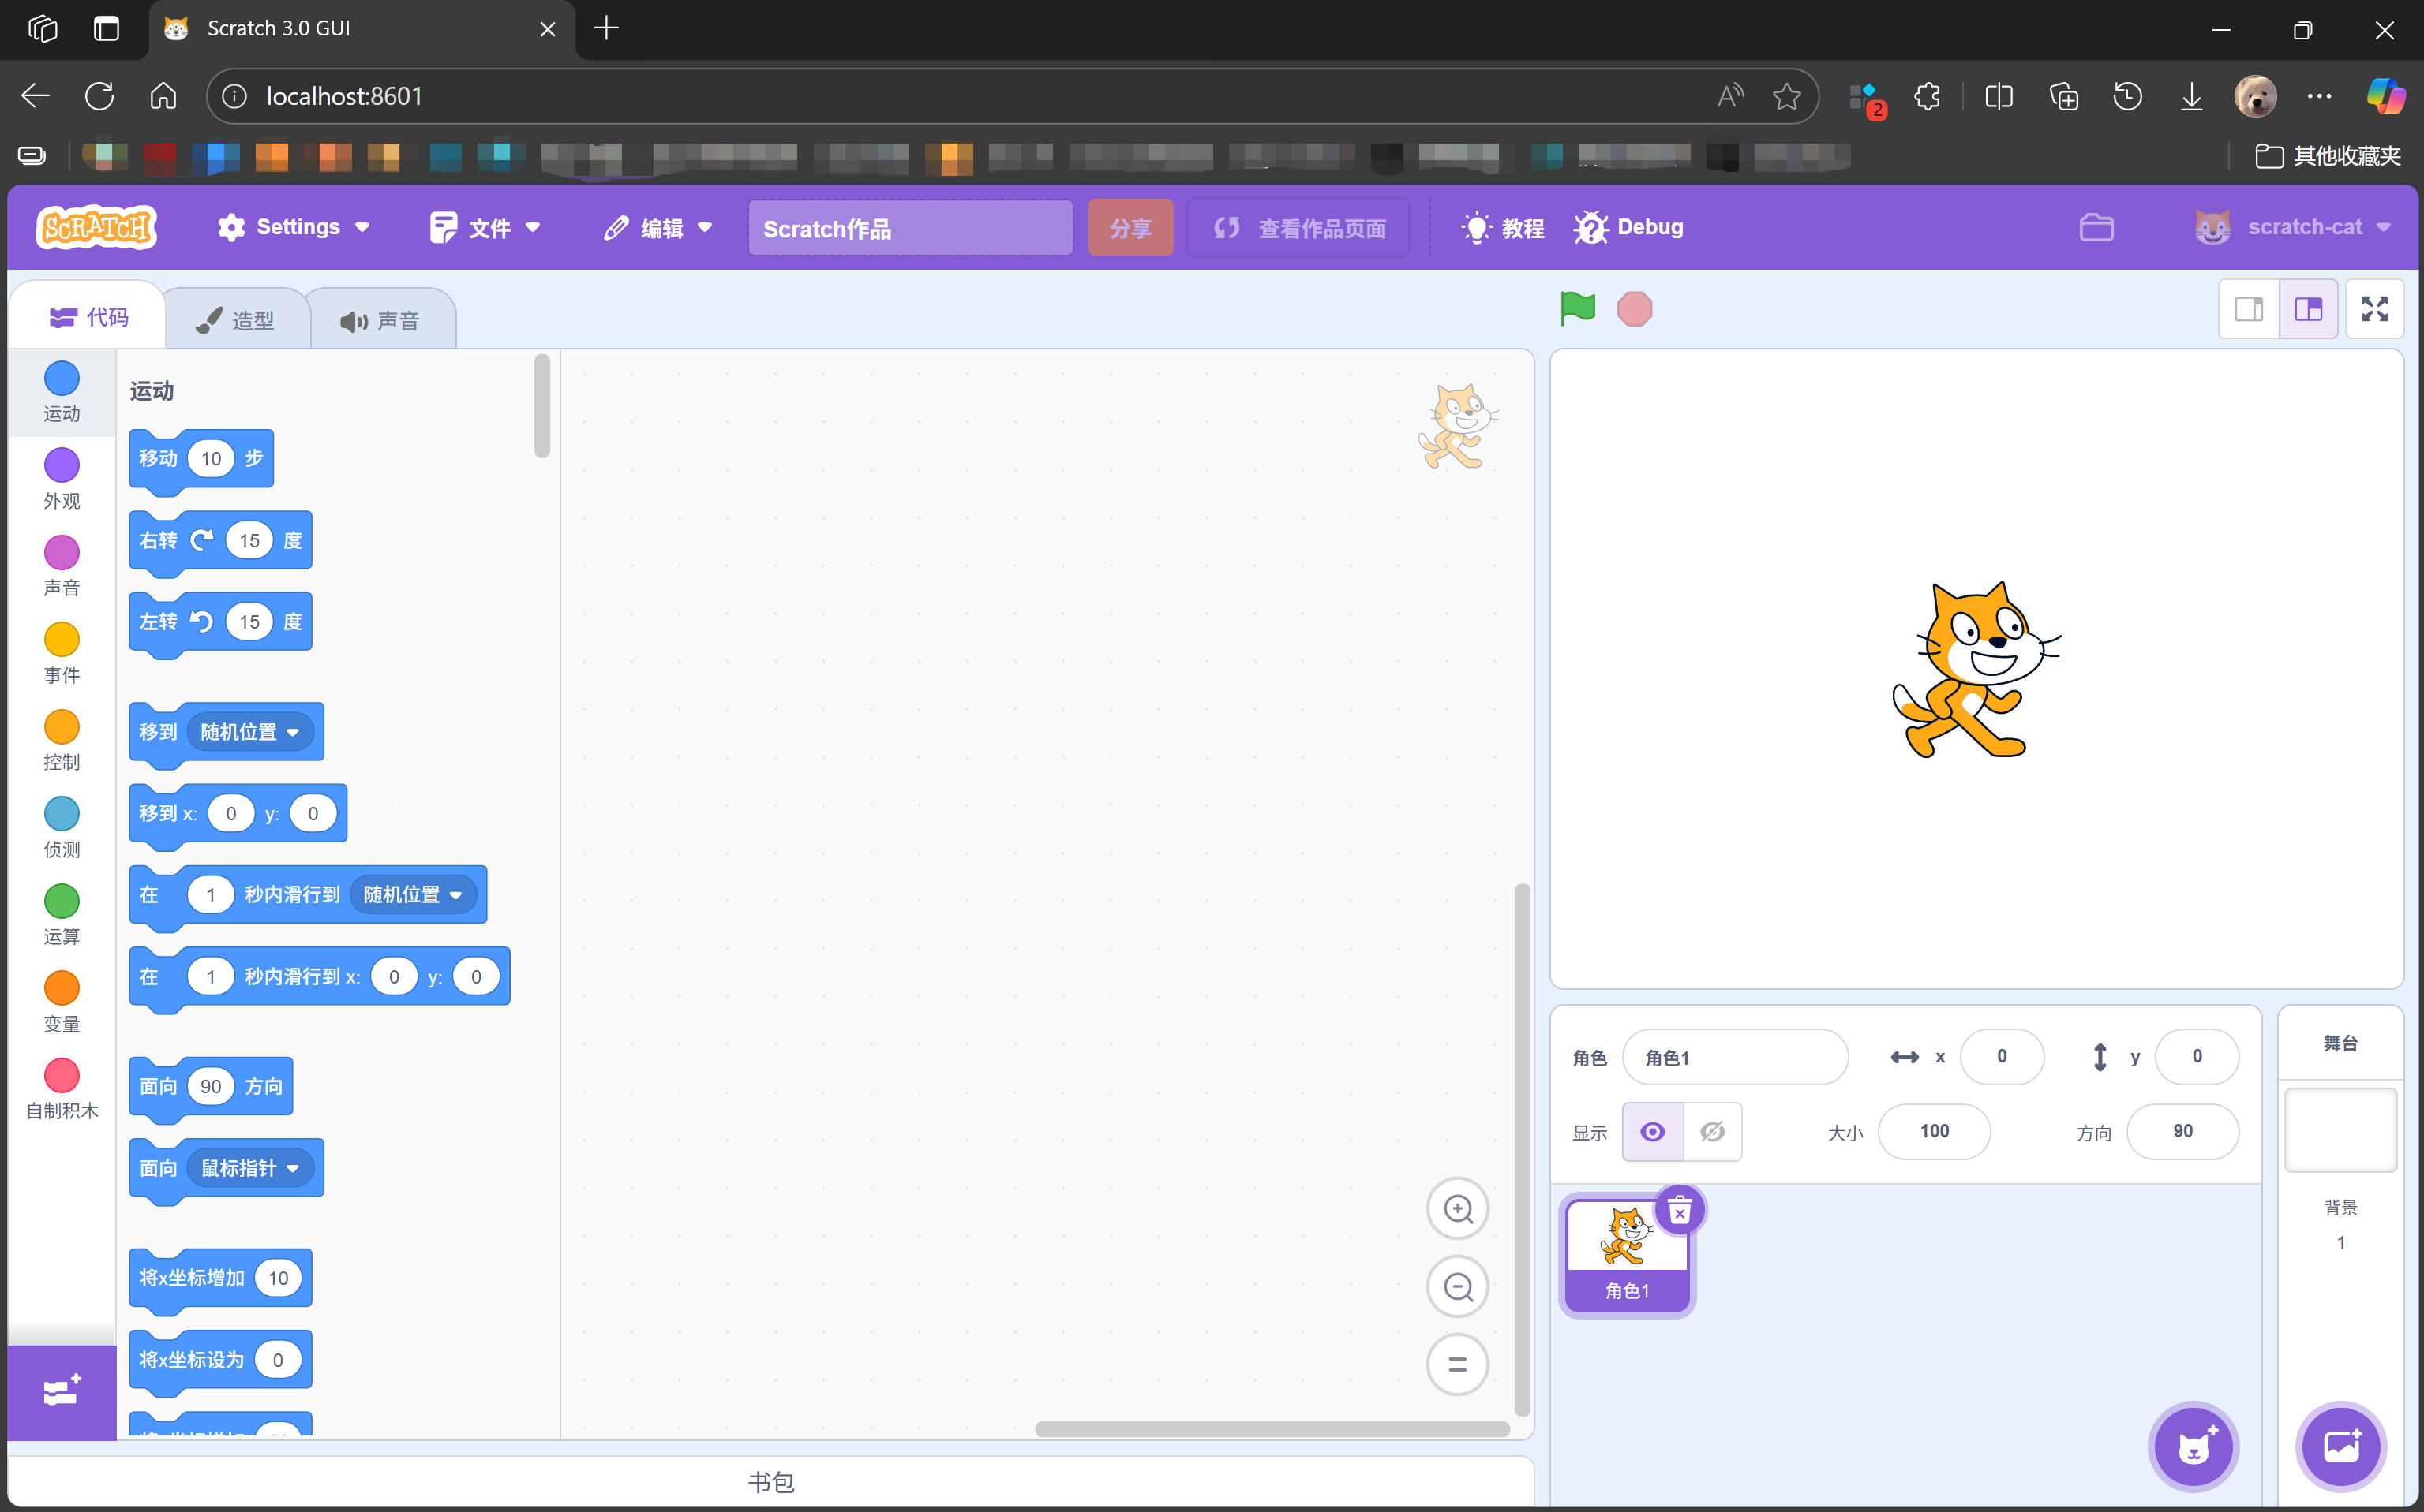
Task: Click the 分享 button
Action: click(1130, 228)
